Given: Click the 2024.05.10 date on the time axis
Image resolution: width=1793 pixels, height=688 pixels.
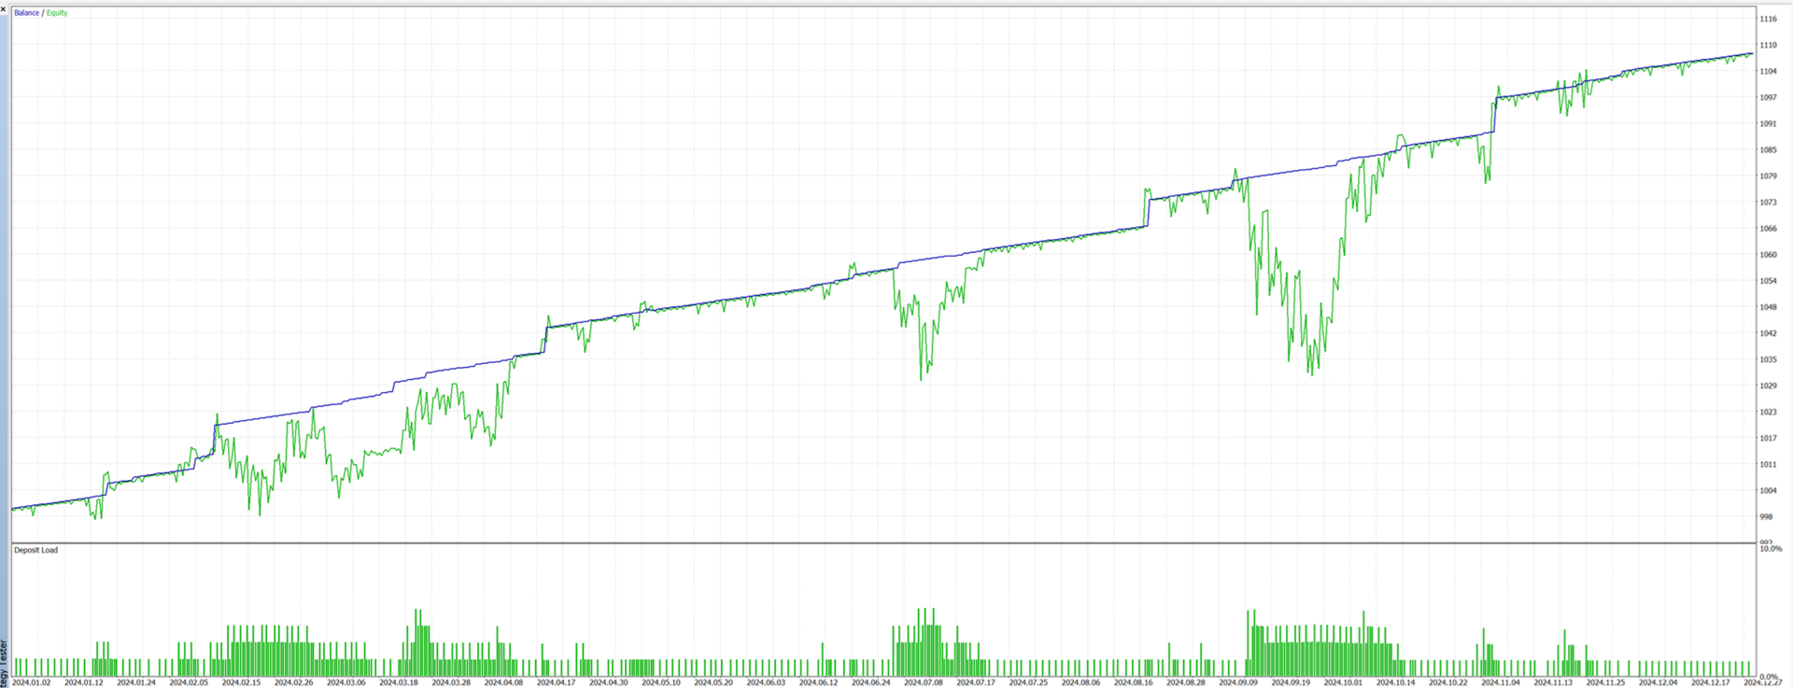Looking at the screenshot, I should click(x=661, y=682).
